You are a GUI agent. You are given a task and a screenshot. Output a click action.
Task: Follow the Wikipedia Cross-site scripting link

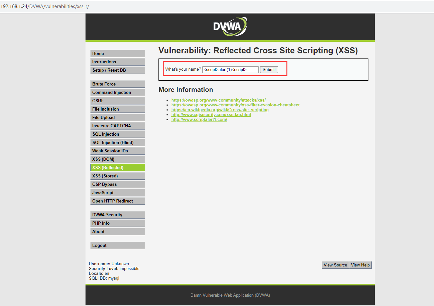[x=220, y=110]
